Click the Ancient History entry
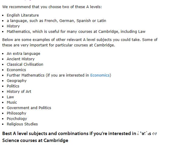This screenshot has width=172, height=145. coord(21,59)
